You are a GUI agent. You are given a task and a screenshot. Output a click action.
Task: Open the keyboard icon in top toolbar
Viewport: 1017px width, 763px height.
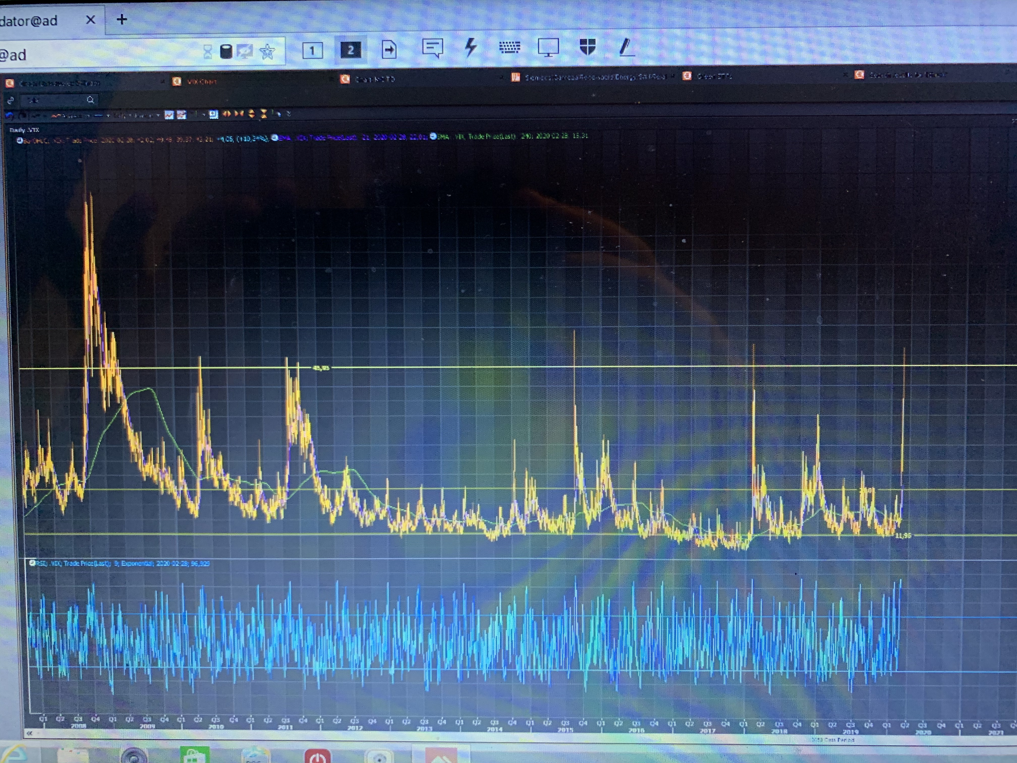[510, 47]
